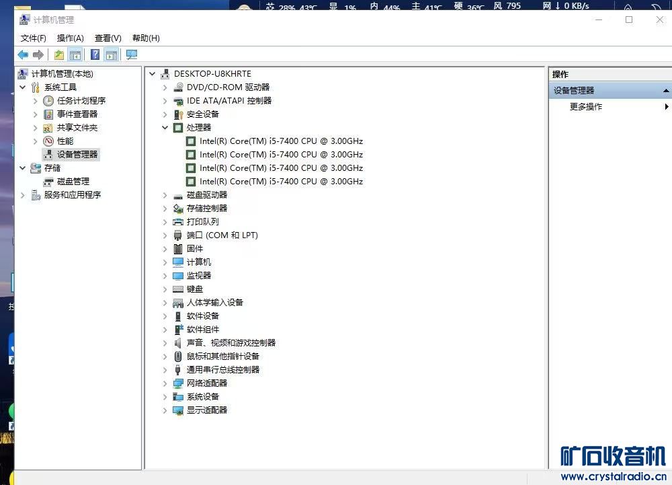
Task: Select the 性能 gauge icon
Action: [x=48, y=141]
